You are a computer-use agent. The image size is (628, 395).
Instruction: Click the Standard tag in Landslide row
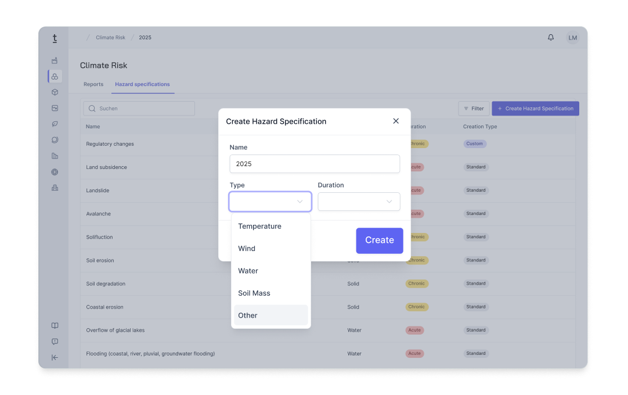click(x=476, y=191)
